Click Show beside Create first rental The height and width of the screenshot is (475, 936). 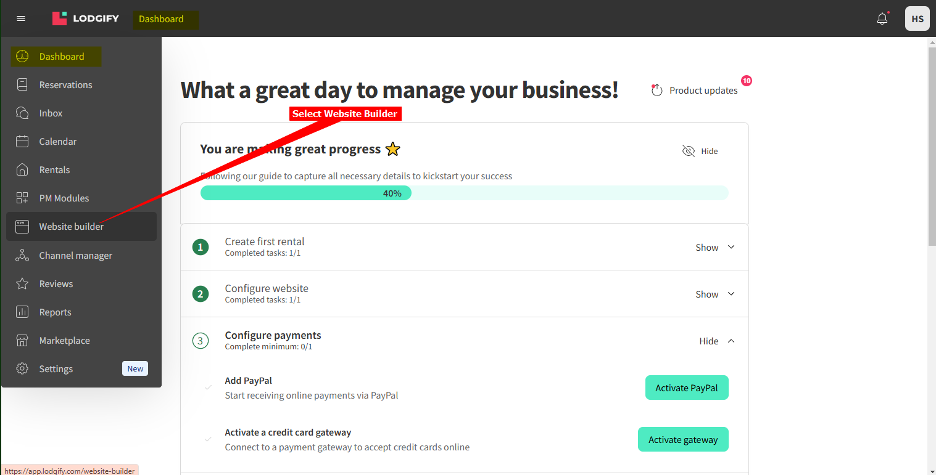pyautogui.click(x=707, y=247)
